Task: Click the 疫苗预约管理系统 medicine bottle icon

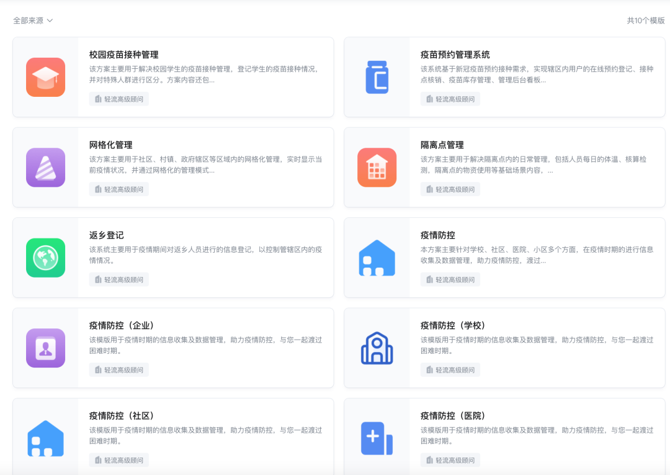Action: 377,77
